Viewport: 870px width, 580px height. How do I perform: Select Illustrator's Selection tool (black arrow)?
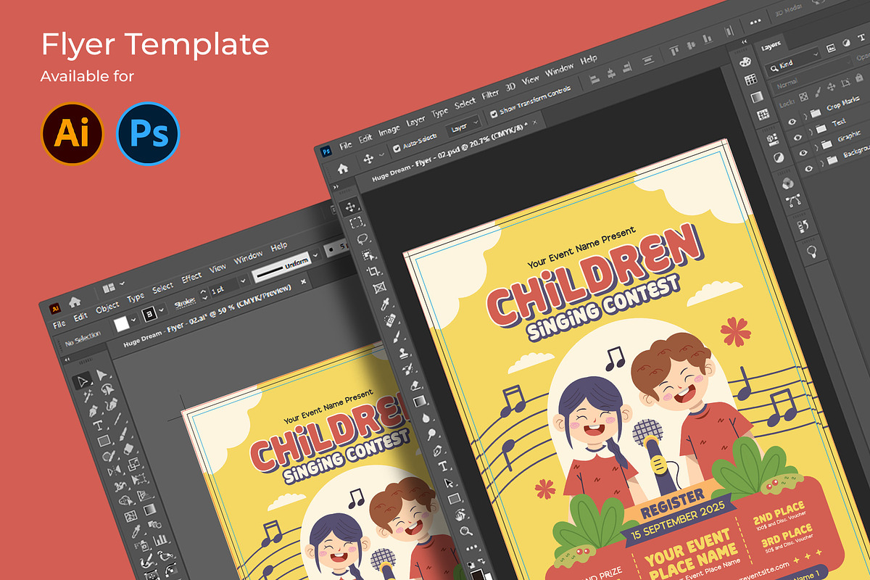(82, 381)
